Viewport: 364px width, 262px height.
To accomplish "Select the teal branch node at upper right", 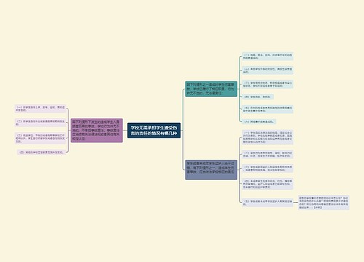I will pyautogui.click(x=211, y=89).
